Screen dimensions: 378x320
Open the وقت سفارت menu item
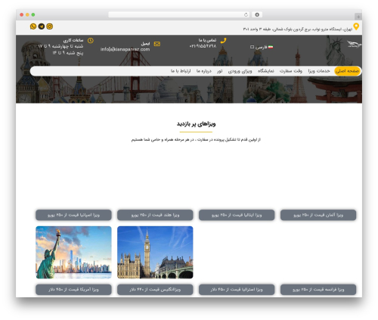click(291, 71)
